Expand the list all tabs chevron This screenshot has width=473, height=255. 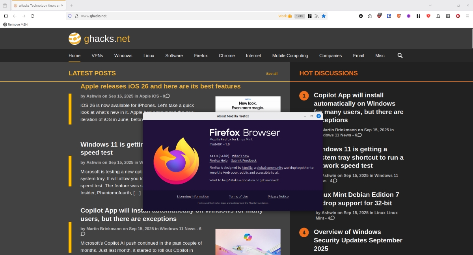coord(430,6)
